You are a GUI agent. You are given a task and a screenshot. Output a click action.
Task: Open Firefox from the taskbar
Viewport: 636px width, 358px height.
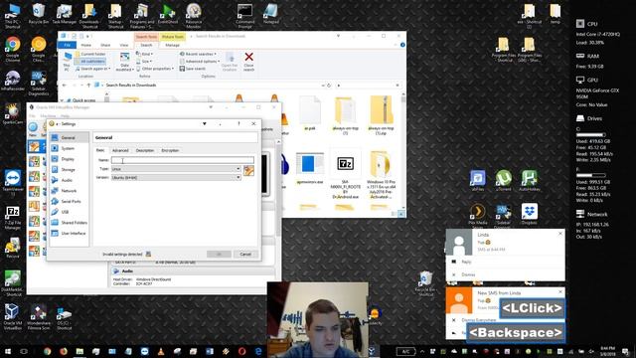(x=64, y=351)
